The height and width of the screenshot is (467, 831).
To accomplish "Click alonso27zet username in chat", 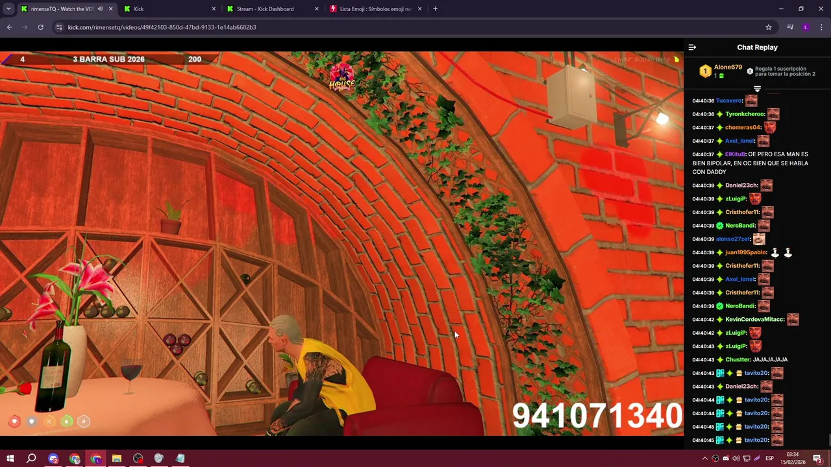I will [732, 239].
